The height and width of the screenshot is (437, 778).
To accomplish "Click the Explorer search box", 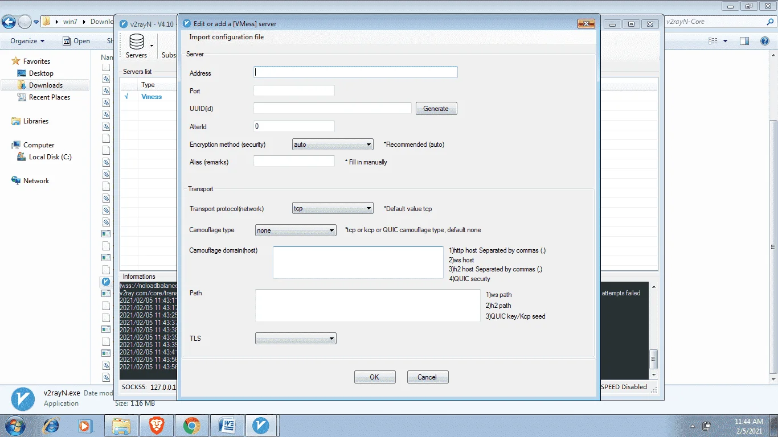I will click(719, 22).
